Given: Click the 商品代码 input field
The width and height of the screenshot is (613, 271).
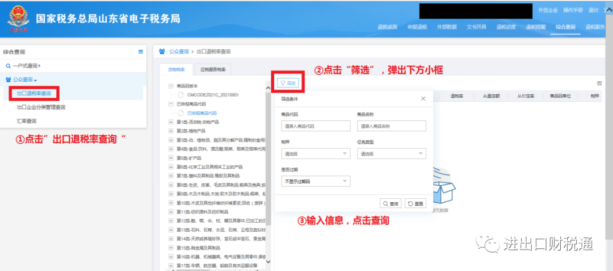Looking at the screenshot, I should click(316, 126).
